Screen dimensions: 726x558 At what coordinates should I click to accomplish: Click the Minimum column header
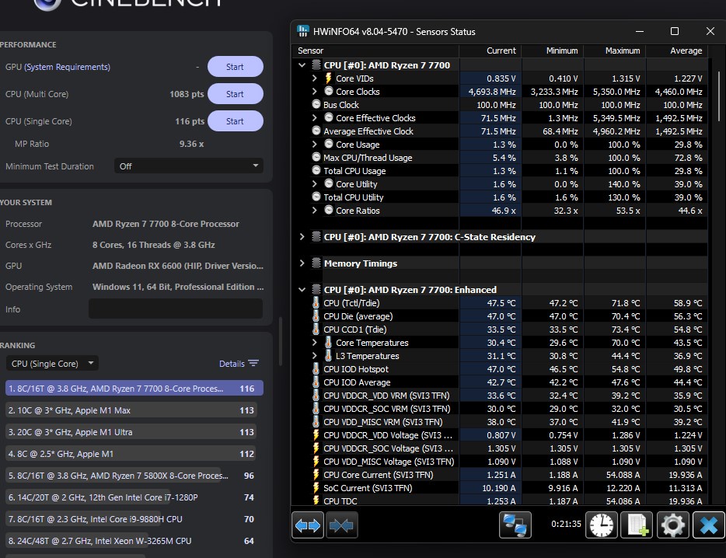point(553,51)
